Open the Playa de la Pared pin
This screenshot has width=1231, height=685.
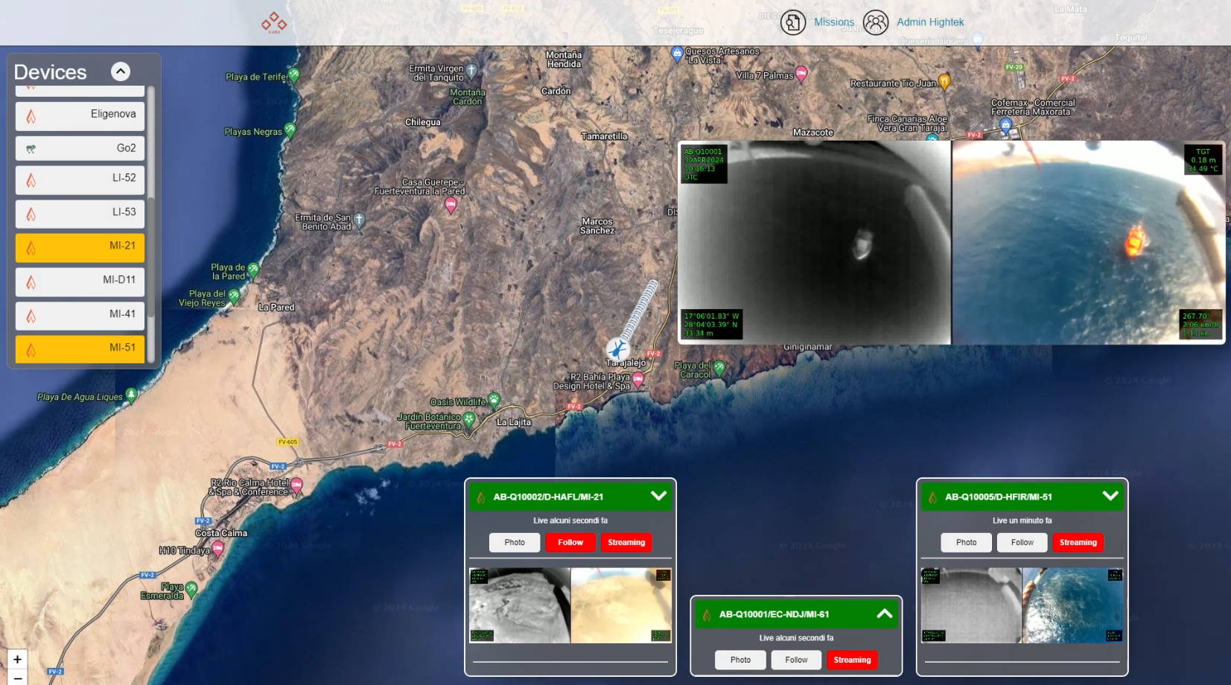[253, 269]
